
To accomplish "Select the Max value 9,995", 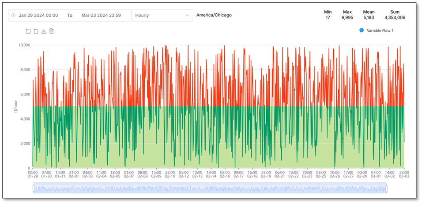I will coord(347,18).
